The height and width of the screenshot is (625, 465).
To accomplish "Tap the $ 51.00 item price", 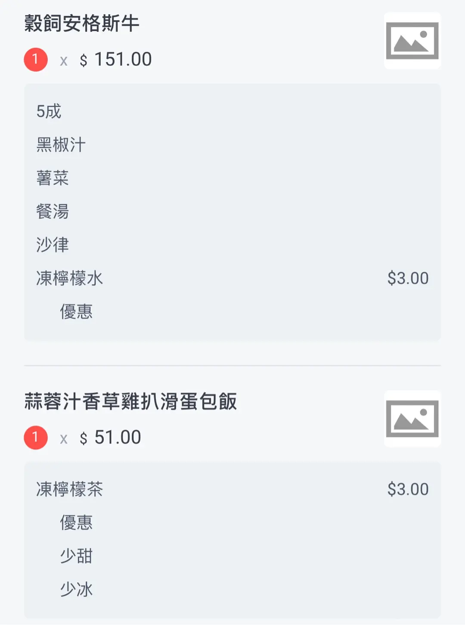I will click(111, 438).
